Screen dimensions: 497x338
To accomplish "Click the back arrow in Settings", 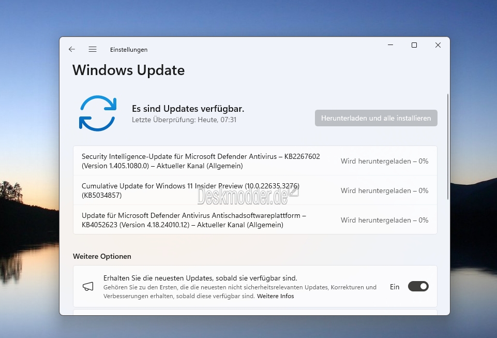I will pos(72,49).
